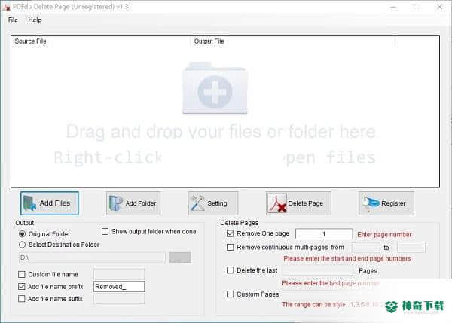Click the destination folder path field D:\
Viewport: 452px width, 323px height.
click(x=92, y=257)
